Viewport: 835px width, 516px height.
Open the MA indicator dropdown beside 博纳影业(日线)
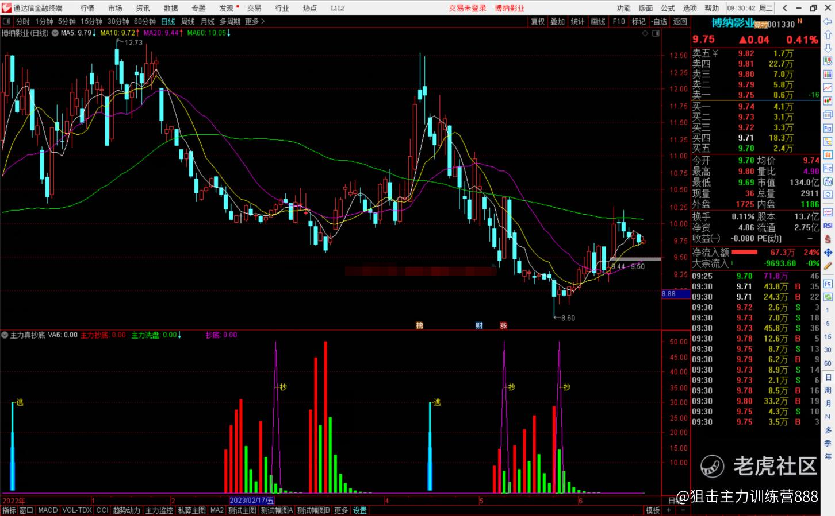tap(55, 33)
